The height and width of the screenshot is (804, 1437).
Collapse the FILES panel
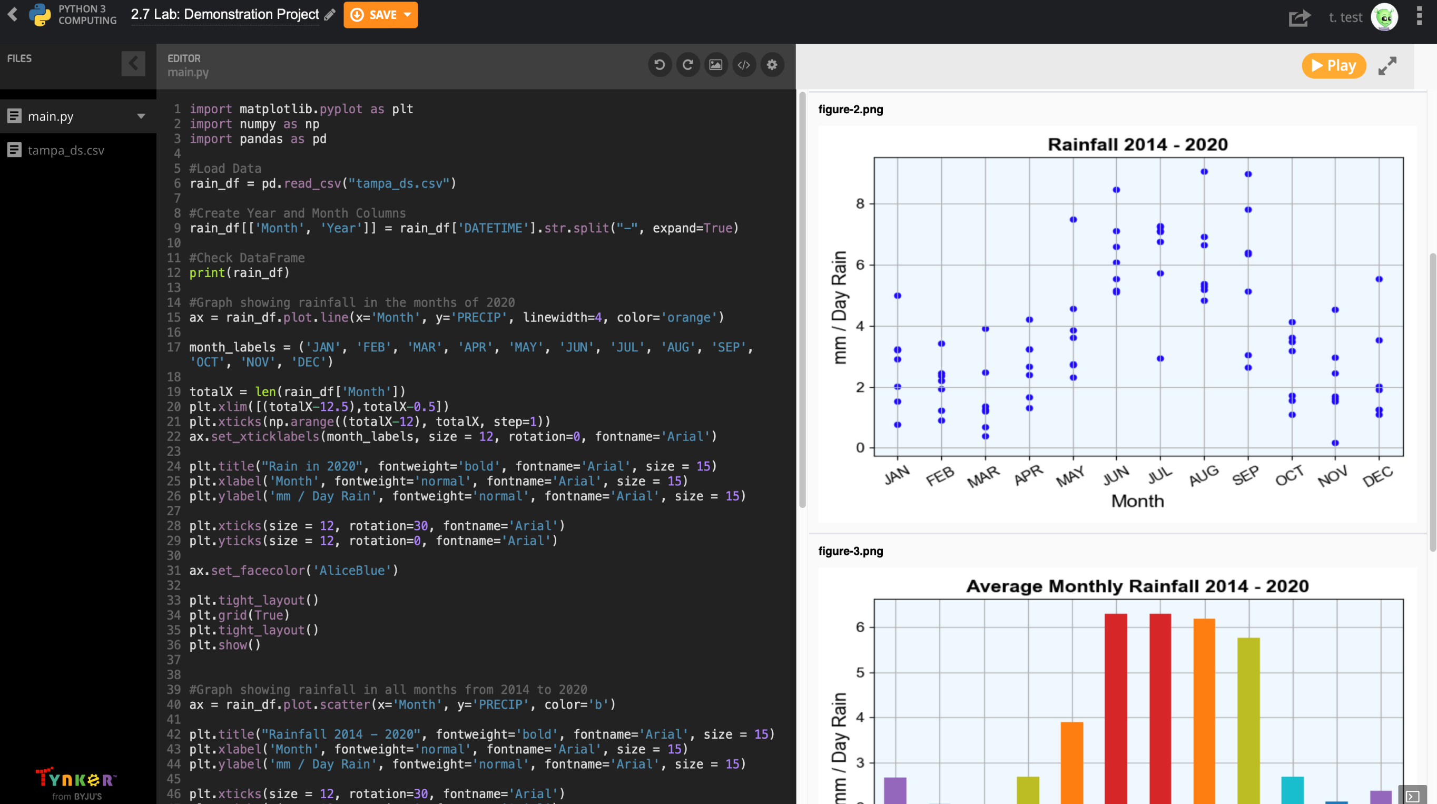133,64
